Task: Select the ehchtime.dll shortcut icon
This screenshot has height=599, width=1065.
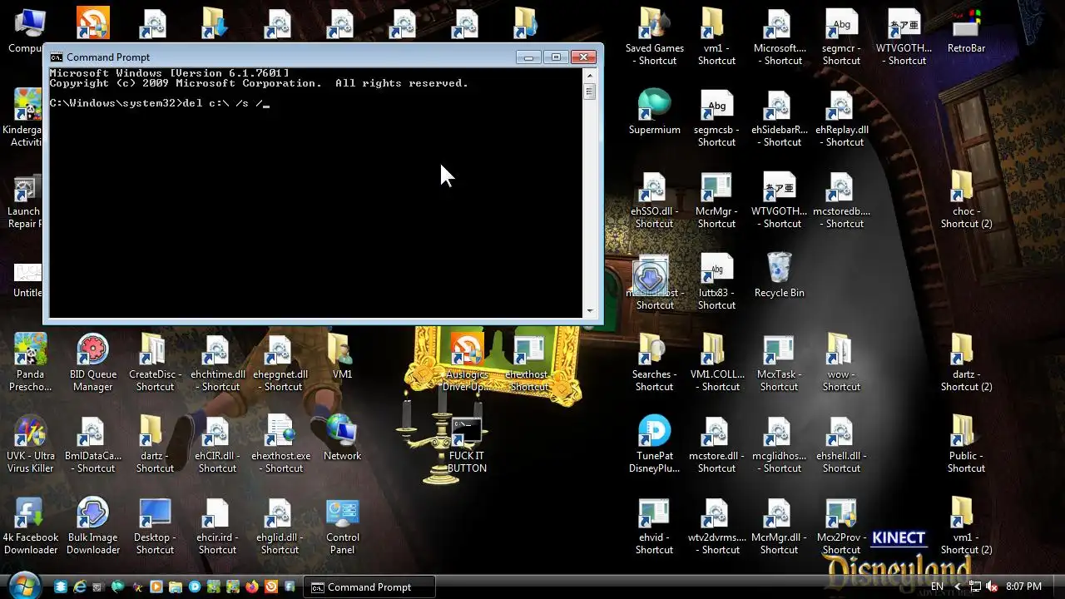Action: click(x=217, y=363)
